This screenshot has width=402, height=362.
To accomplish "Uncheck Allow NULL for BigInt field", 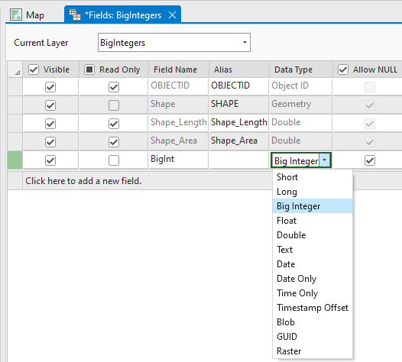I will tap(370, 160).
